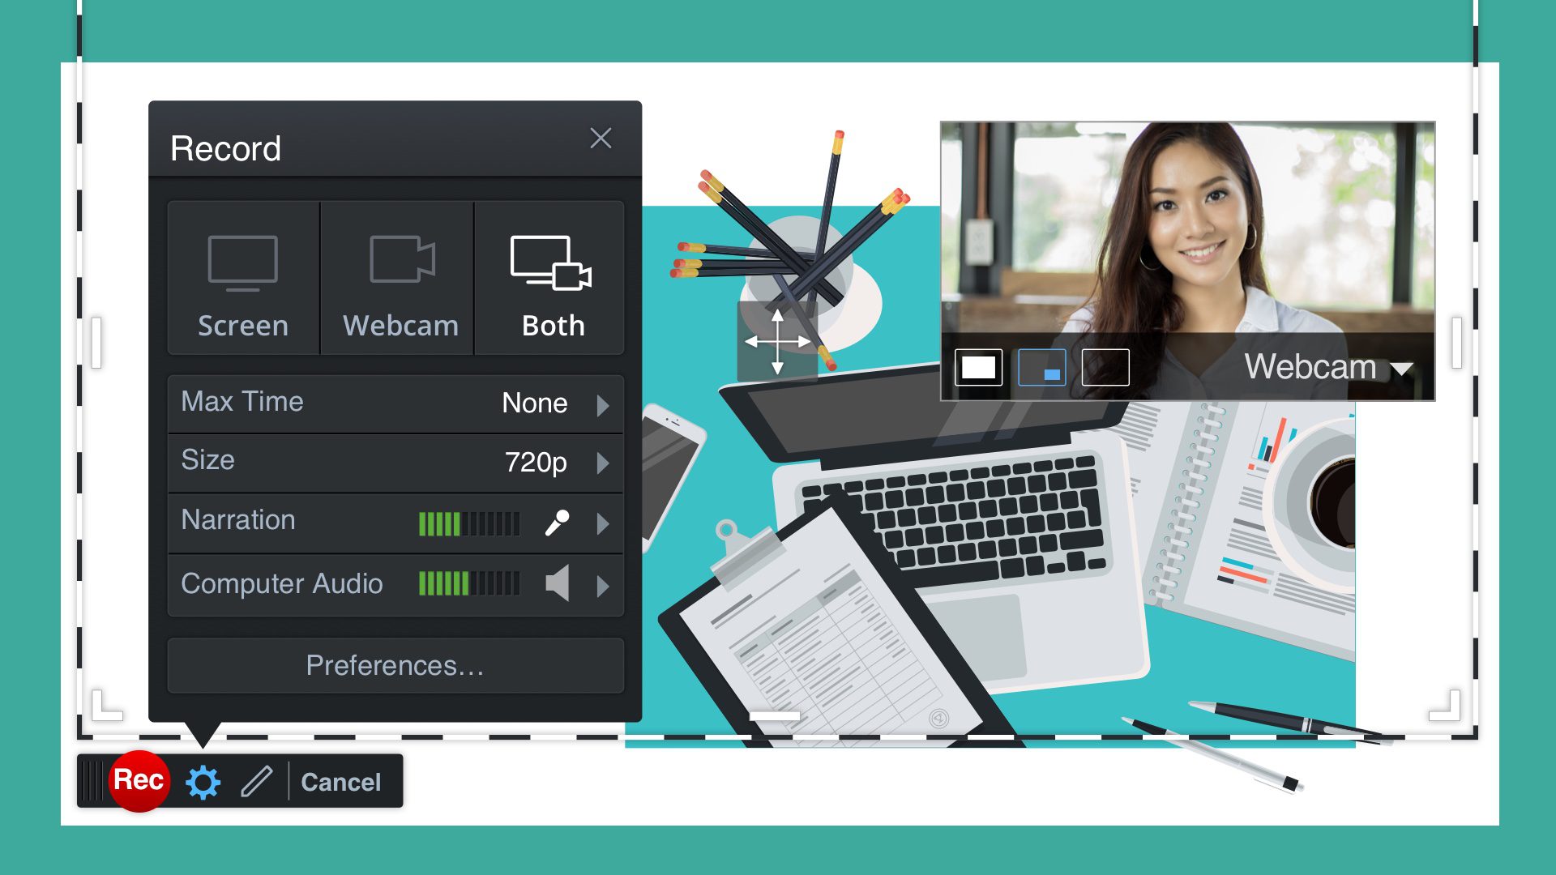Screen dimensions: 1556x875
Task: Expand the Max Time setting
Action: click(603, 403)
